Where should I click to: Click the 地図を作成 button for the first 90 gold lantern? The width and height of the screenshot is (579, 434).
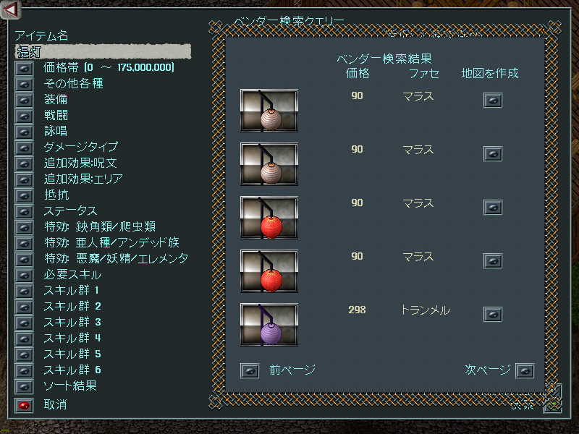coord(493,101)
